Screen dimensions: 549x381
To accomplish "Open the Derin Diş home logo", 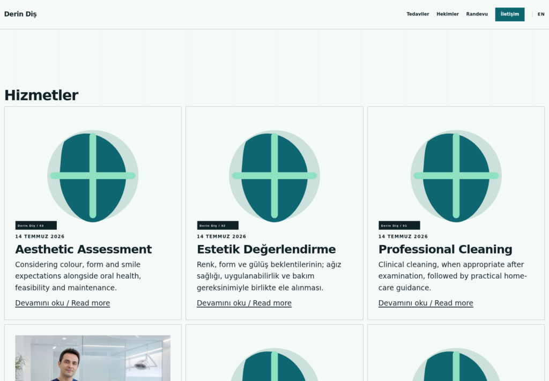I will click(20, 14).
